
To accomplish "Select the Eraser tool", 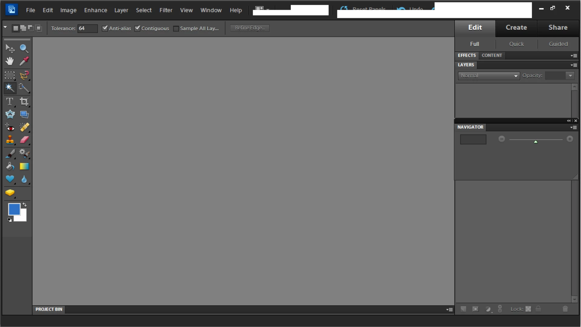I will pyautogui.click(x=24, y=140).
